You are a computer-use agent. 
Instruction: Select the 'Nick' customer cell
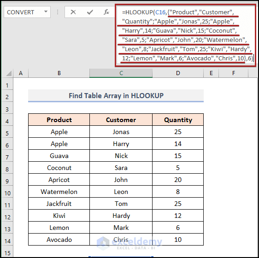coord(121,156)
